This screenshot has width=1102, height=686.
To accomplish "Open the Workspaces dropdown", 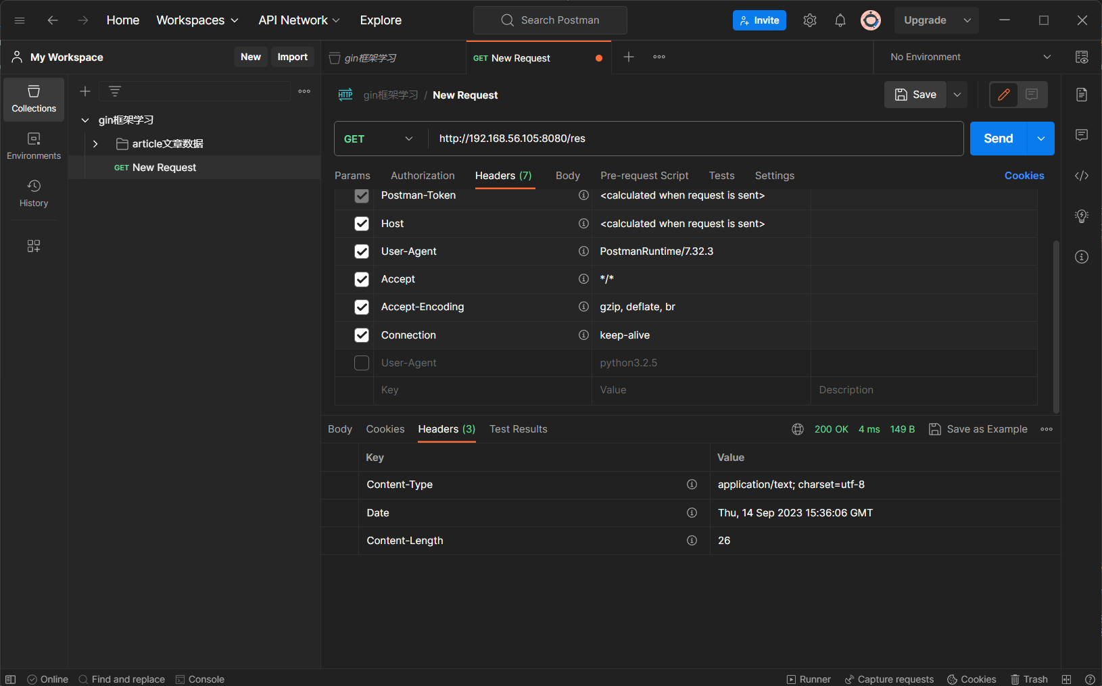I will coord(197,20).
